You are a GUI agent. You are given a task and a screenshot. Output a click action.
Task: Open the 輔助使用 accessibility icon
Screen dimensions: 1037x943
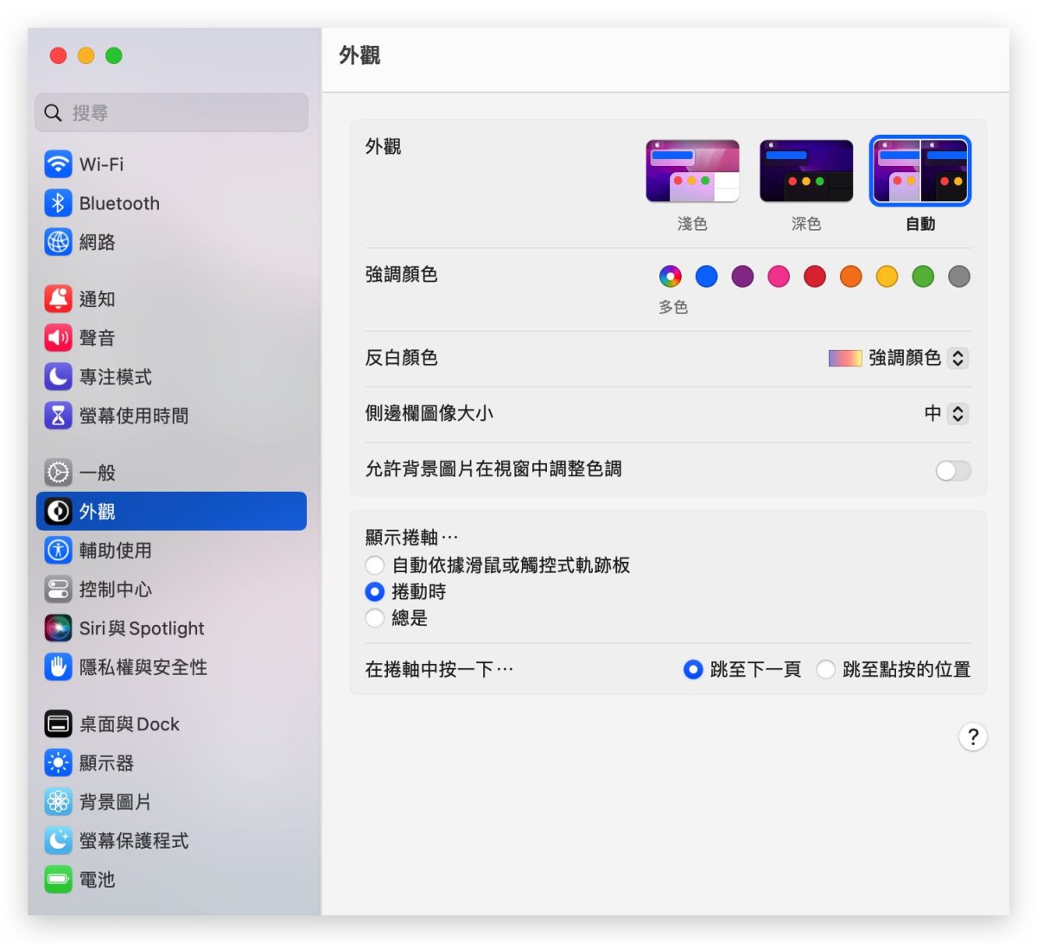click(x=58, y=551)
